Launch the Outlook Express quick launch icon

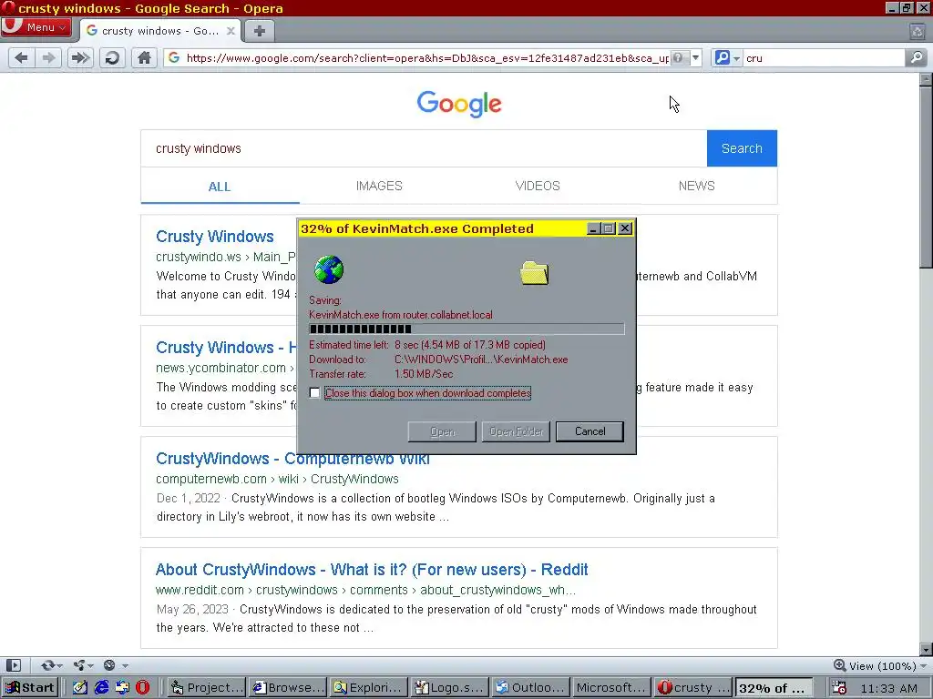pyautogui.click(x=123, y=688)
